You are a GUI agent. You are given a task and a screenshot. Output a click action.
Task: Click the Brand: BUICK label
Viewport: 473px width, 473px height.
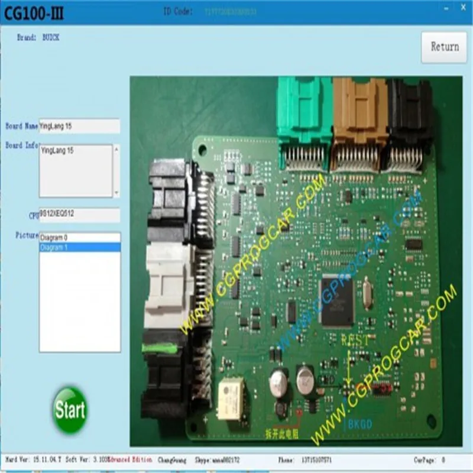pyautogui.click(x=38, y=37)
